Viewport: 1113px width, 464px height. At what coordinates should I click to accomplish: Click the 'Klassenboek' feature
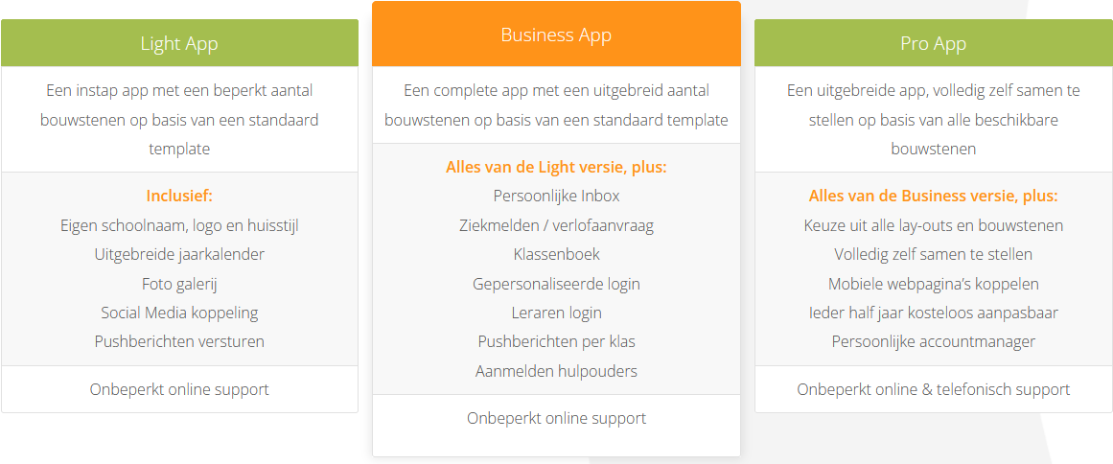556,254
